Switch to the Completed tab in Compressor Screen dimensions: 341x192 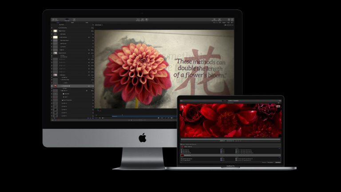pos(236,100)
